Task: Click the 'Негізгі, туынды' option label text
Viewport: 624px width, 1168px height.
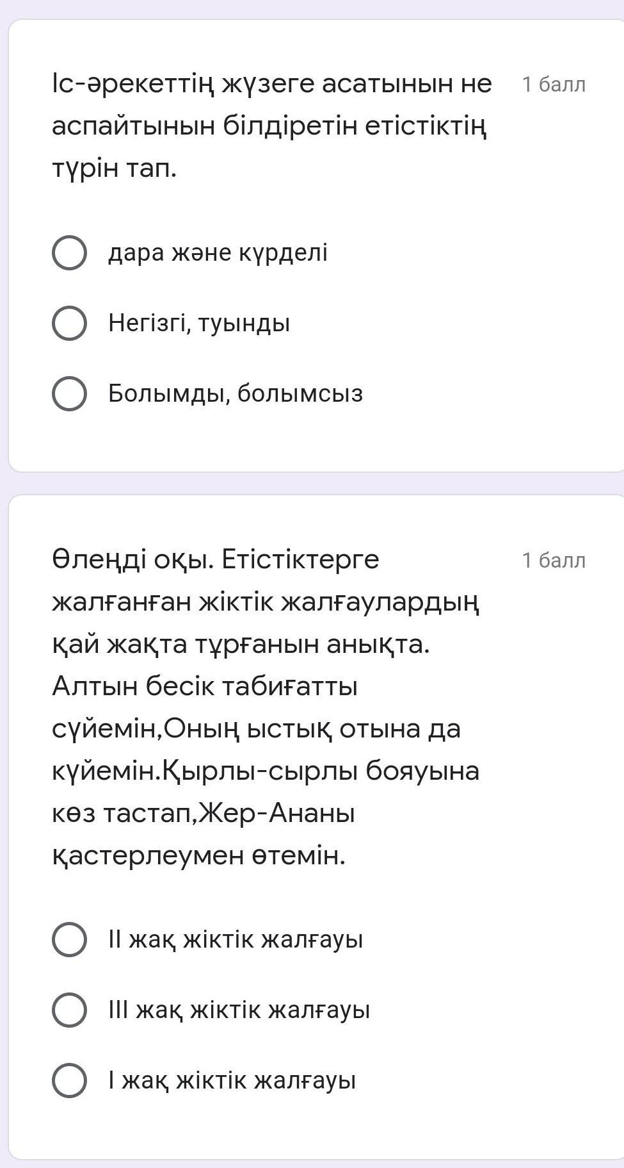Action: point(199,323)
